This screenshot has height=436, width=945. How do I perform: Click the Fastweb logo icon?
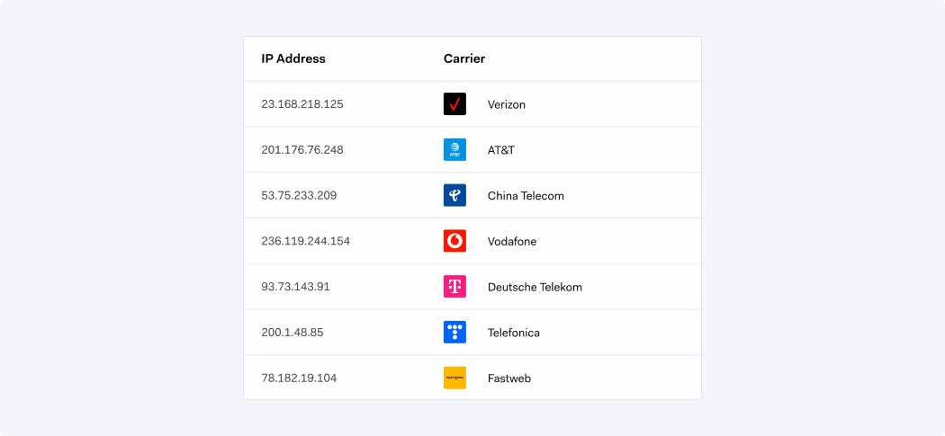454,378
